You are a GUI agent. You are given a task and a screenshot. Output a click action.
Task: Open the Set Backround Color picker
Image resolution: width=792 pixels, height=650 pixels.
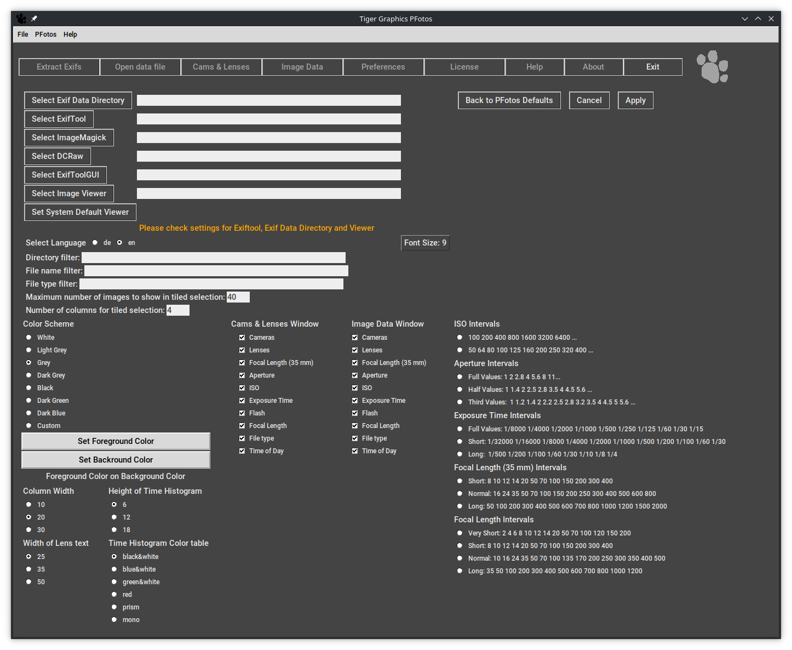(116, 460)
